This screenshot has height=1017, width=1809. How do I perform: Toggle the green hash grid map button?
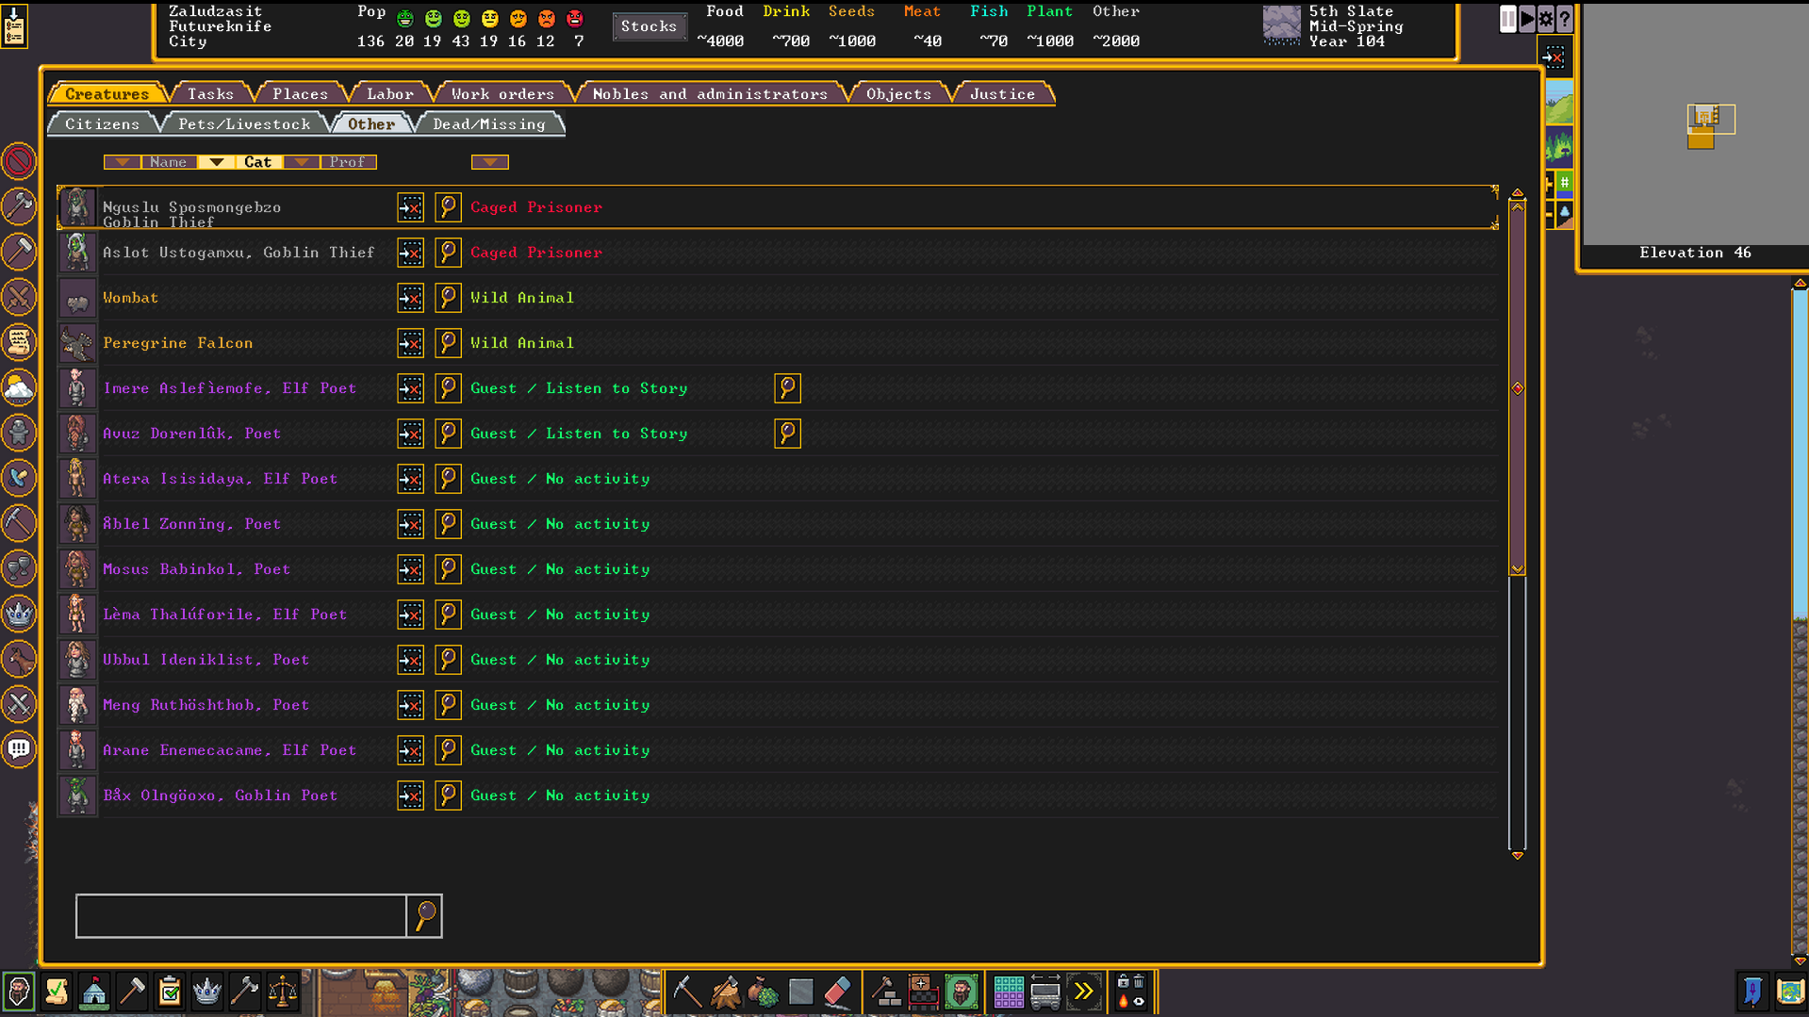[x=1564, y=183]
